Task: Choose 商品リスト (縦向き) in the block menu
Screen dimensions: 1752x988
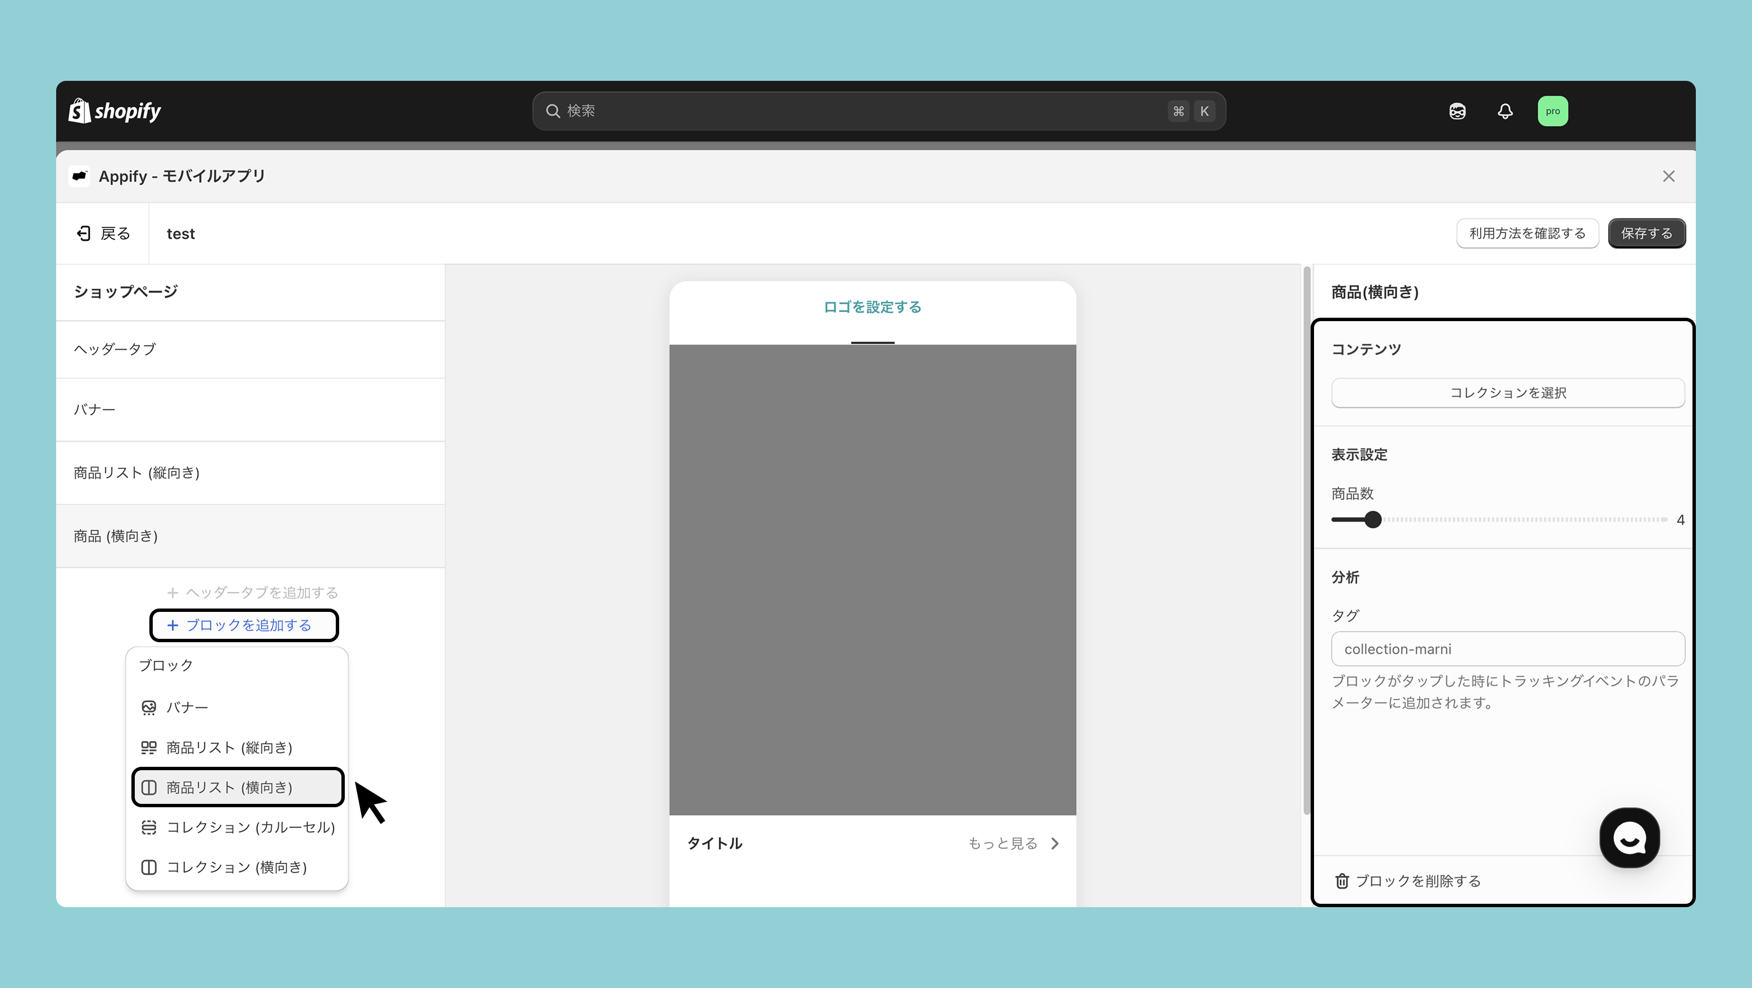Action: click(236, 747)
